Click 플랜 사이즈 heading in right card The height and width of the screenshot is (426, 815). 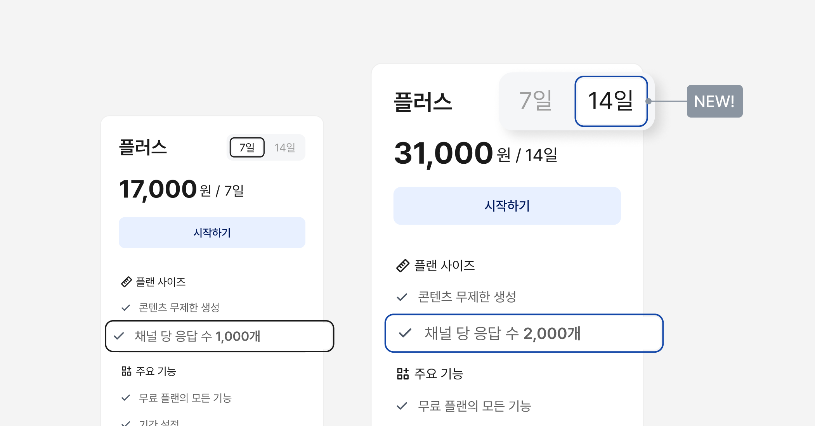coord(444,266)
